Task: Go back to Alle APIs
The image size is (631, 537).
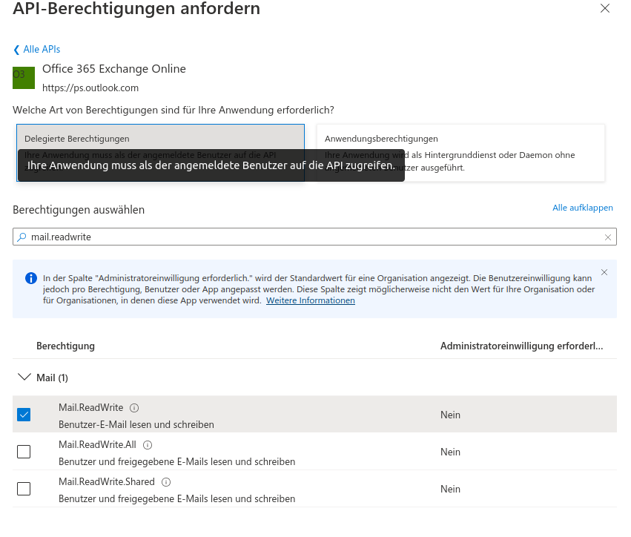Action: [x=37, y=50]
